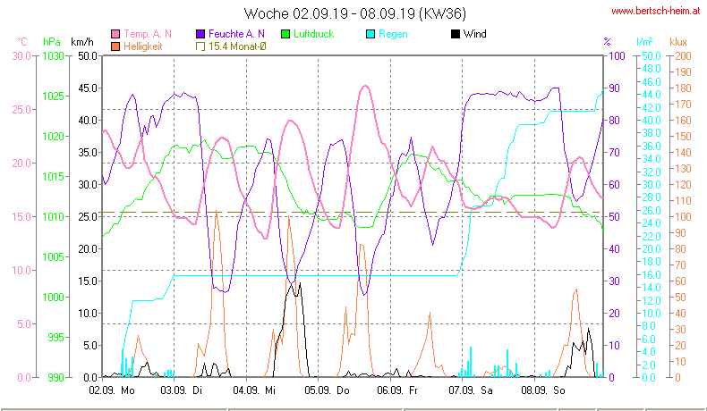This screenshot has height=411, width=707.
Task: Click the purple Feuchte A. N legend swatch
Action: click(x=200, y=34)
